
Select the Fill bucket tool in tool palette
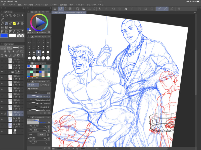(x=10, y=27)
